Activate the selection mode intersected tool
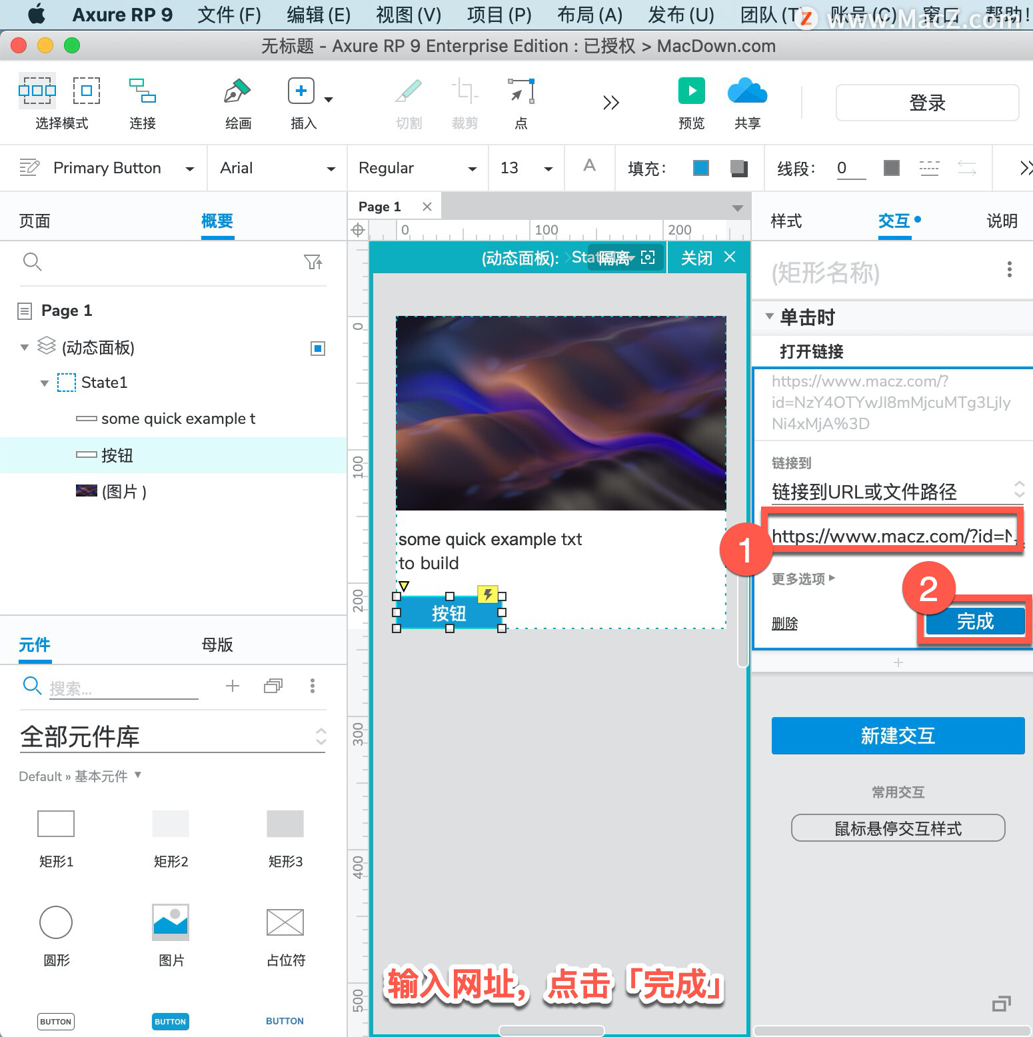 tap(37, 90)
